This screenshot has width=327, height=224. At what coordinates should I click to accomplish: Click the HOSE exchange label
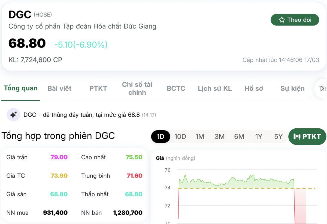43,15
